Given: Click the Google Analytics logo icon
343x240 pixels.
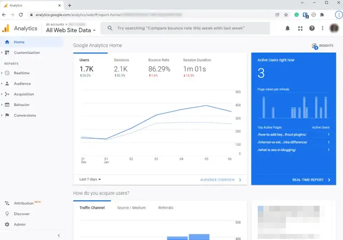Looking at the screenshot, I should pos(6,29).
